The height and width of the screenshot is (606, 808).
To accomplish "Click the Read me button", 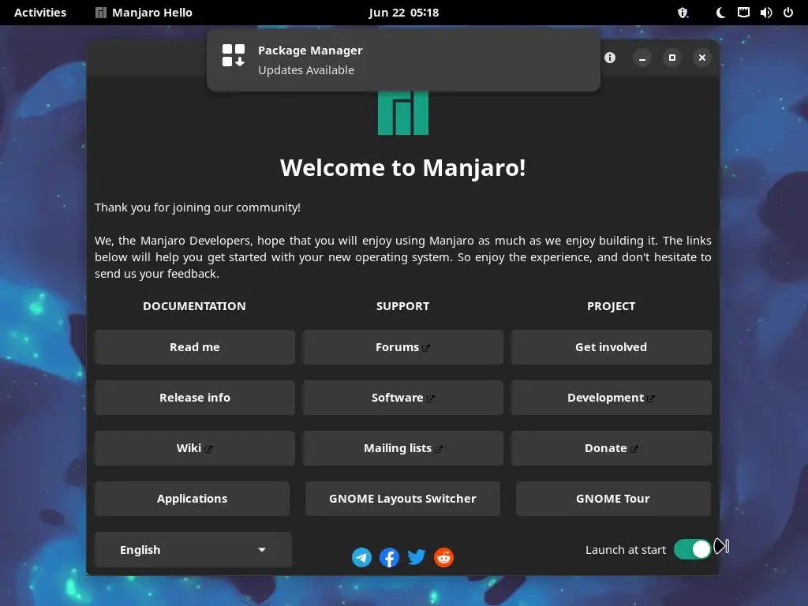I will (x=195, y=347).
